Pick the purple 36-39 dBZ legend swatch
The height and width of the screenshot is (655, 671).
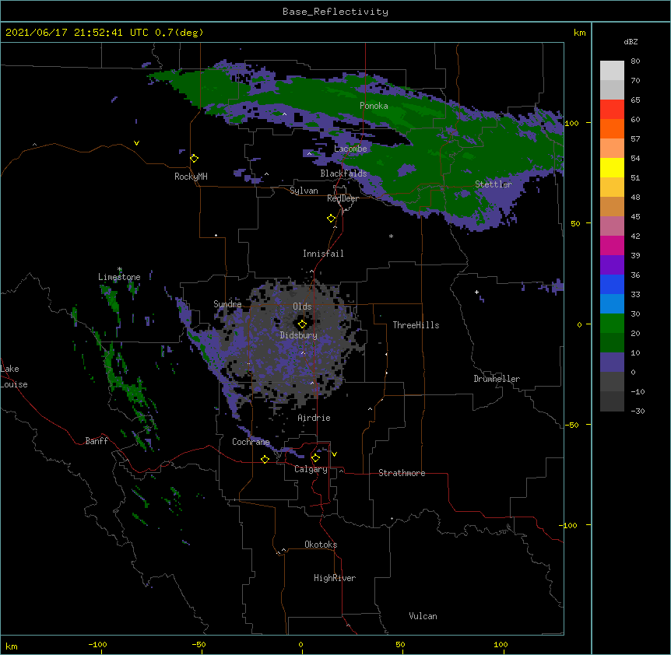pyautogui.click(x=612, y=265)
